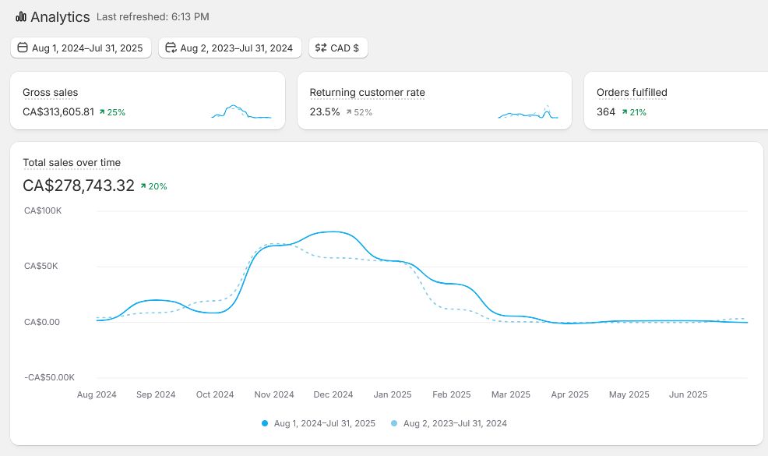This screenshot has width=768, height=456.
Task: Click the calendar icon in date range button
Action: point(22,48)
